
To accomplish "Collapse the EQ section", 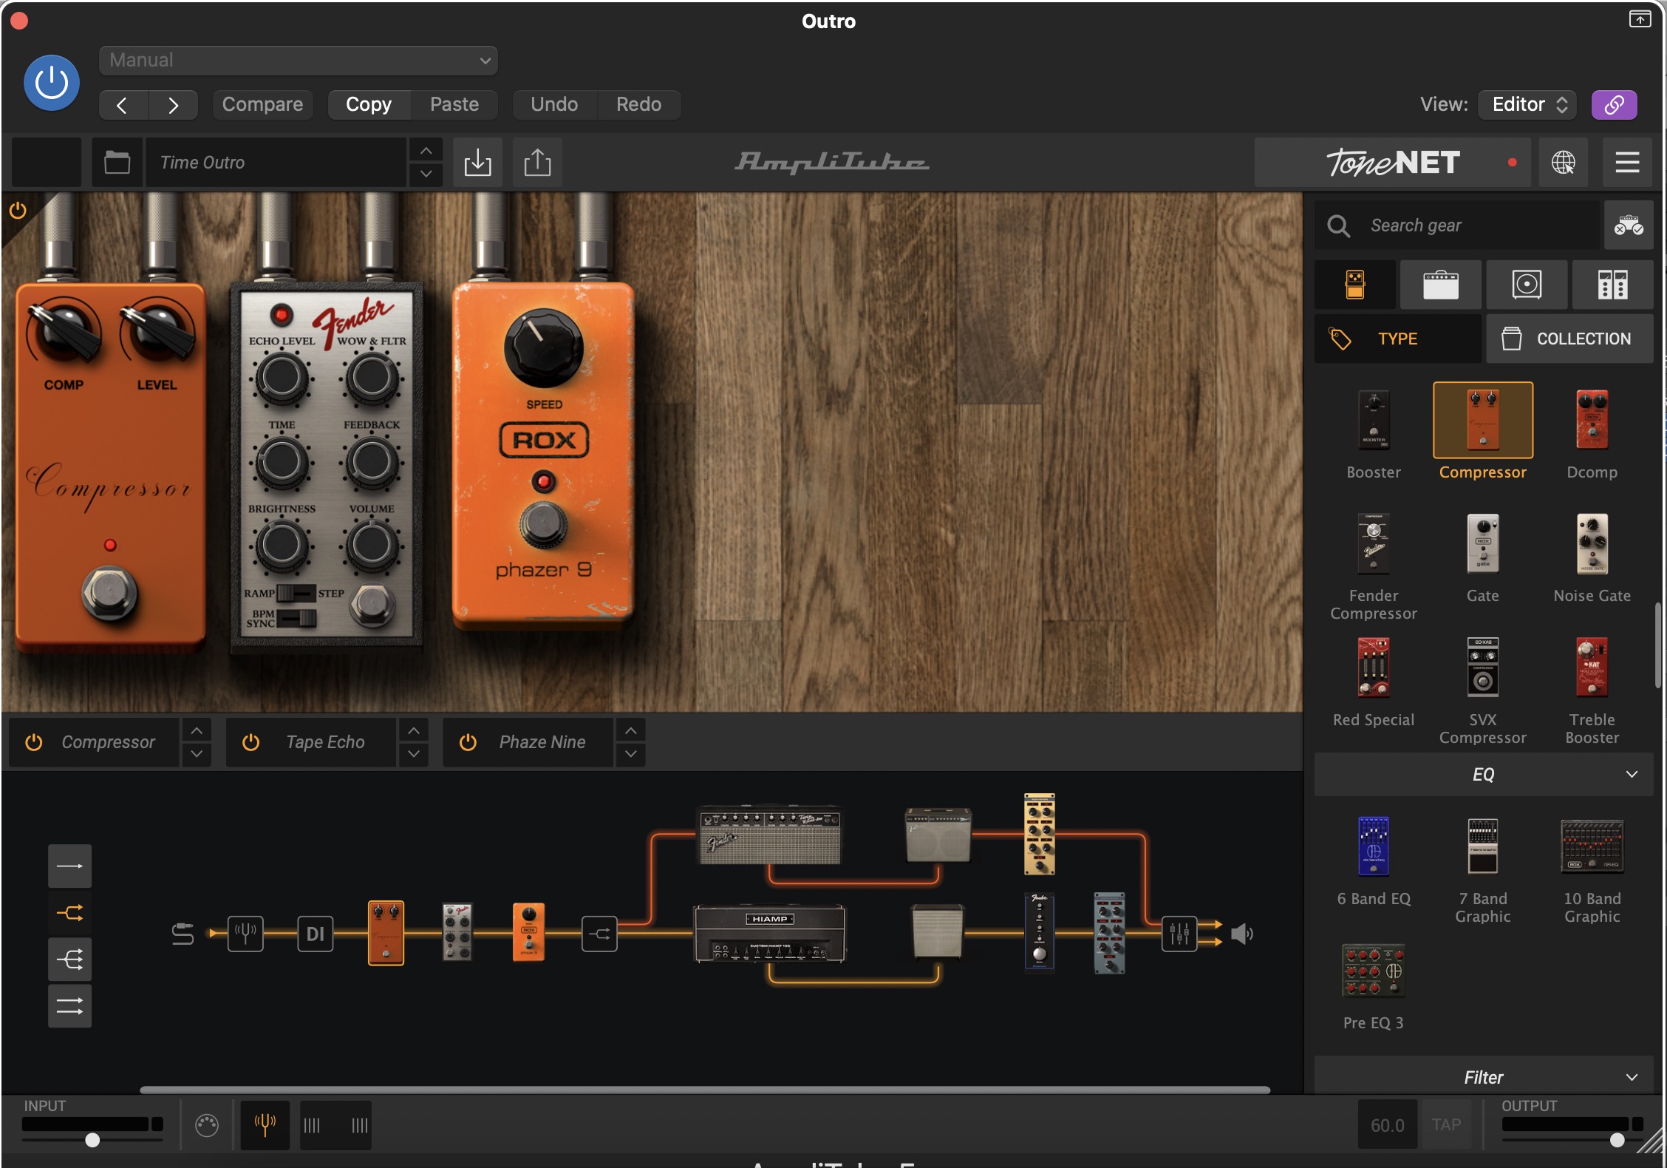I will [1484, 775].
